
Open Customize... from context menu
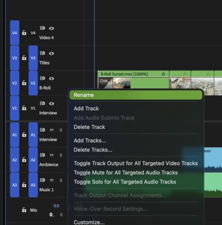coord(136,222)
